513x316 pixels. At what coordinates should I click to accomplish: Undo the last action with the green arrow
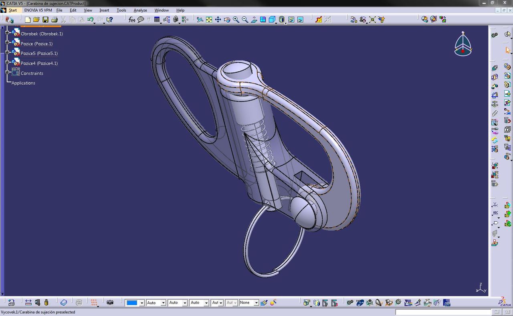(90, 20)
